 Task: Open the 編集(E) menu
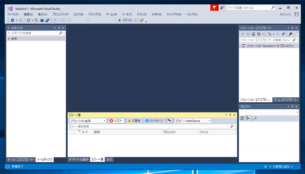pos(28,14)
